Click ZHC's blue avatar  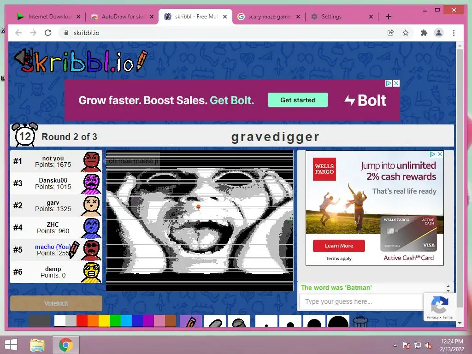point(91,228)
